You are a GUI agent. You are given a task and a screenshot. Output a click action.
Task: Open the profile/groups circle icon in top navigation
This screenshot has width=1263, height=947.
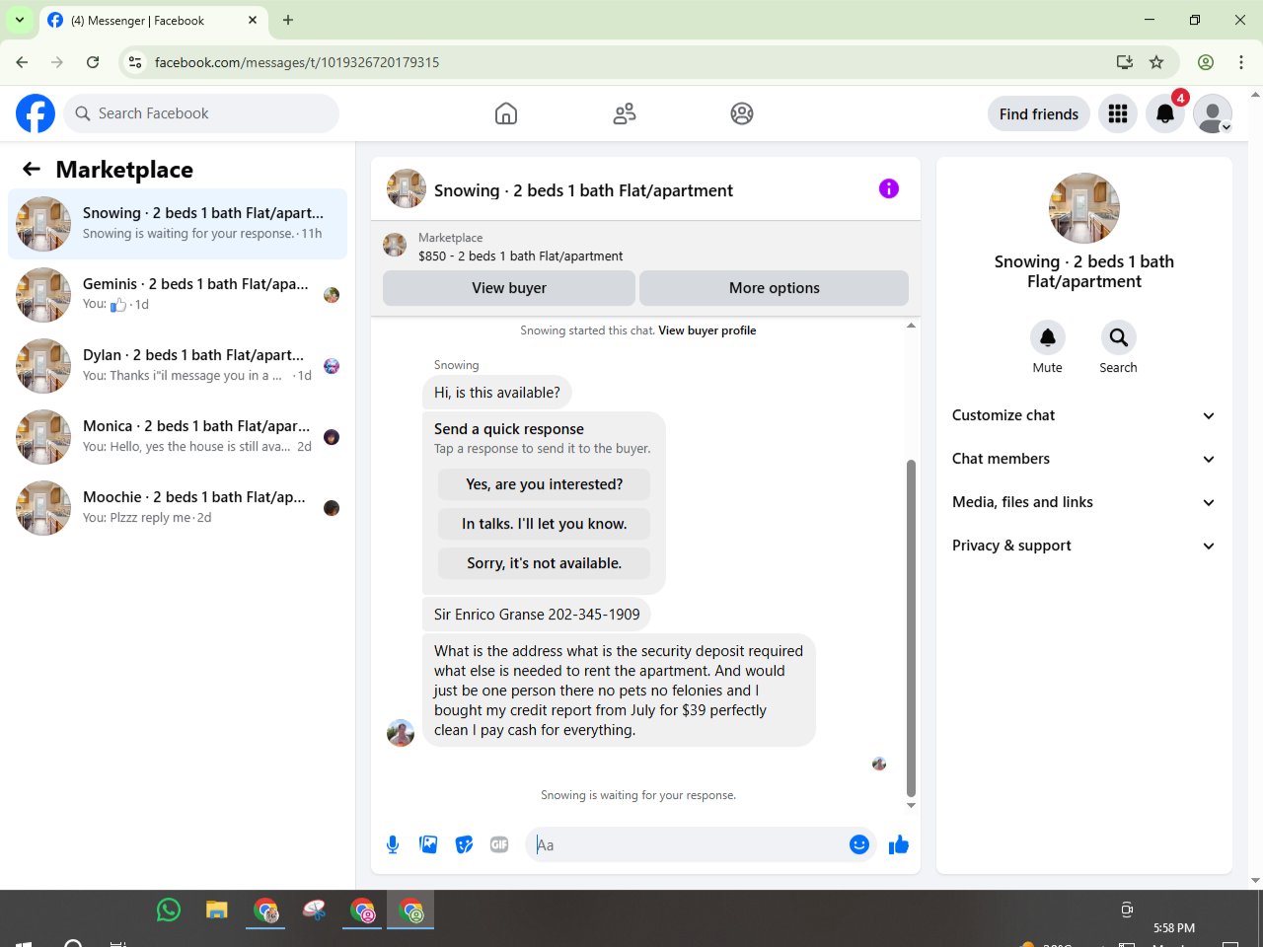[x=742, y=113]
